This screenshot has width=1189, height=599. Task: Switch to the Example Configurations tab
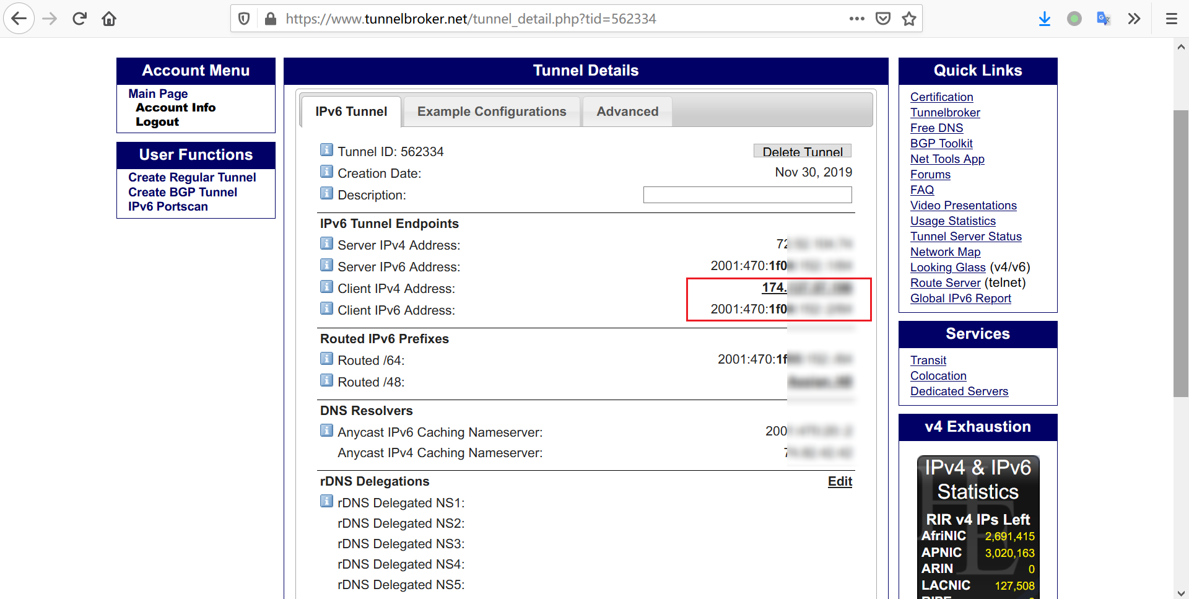click(x=491, y=111)
